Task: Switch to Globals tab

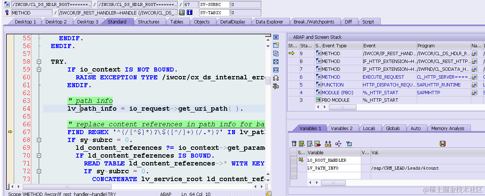Action: point(393,128)
